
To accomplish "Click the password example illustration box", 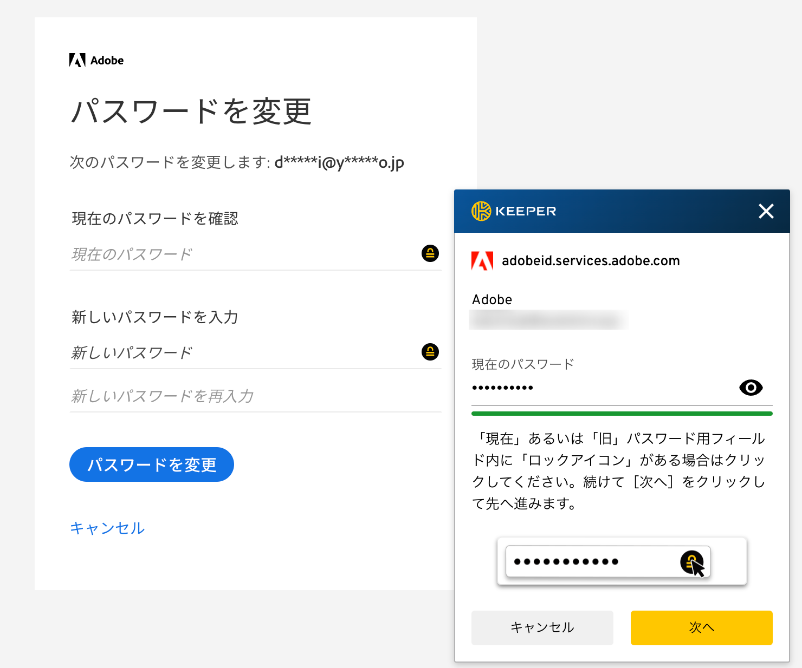I will click(622, 561).
